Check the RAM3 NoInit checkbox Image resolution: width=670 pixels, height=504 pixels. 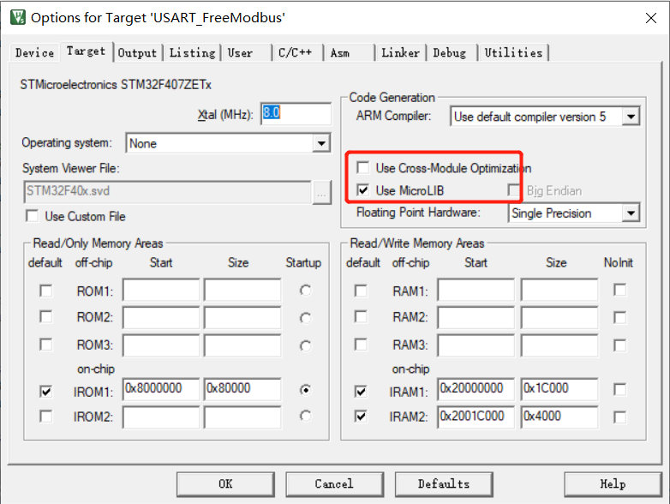pos(620,345)
